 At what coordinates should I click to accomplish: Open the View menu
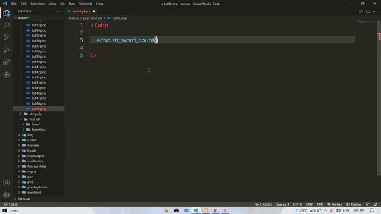pyautogui.click(x=52, y=4)
